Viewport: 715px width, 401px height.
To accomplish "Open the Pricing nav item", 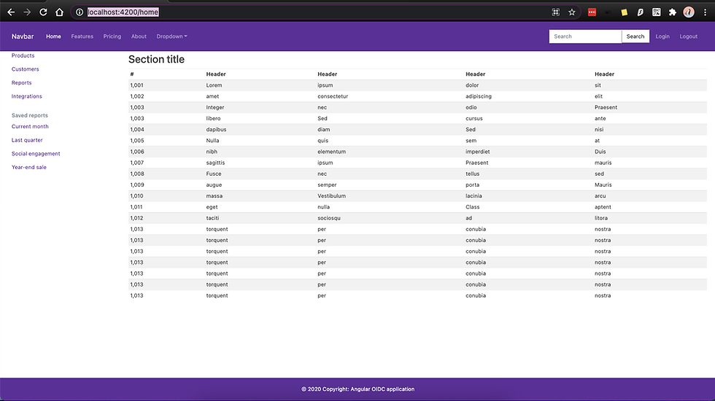I will [112, 36].
